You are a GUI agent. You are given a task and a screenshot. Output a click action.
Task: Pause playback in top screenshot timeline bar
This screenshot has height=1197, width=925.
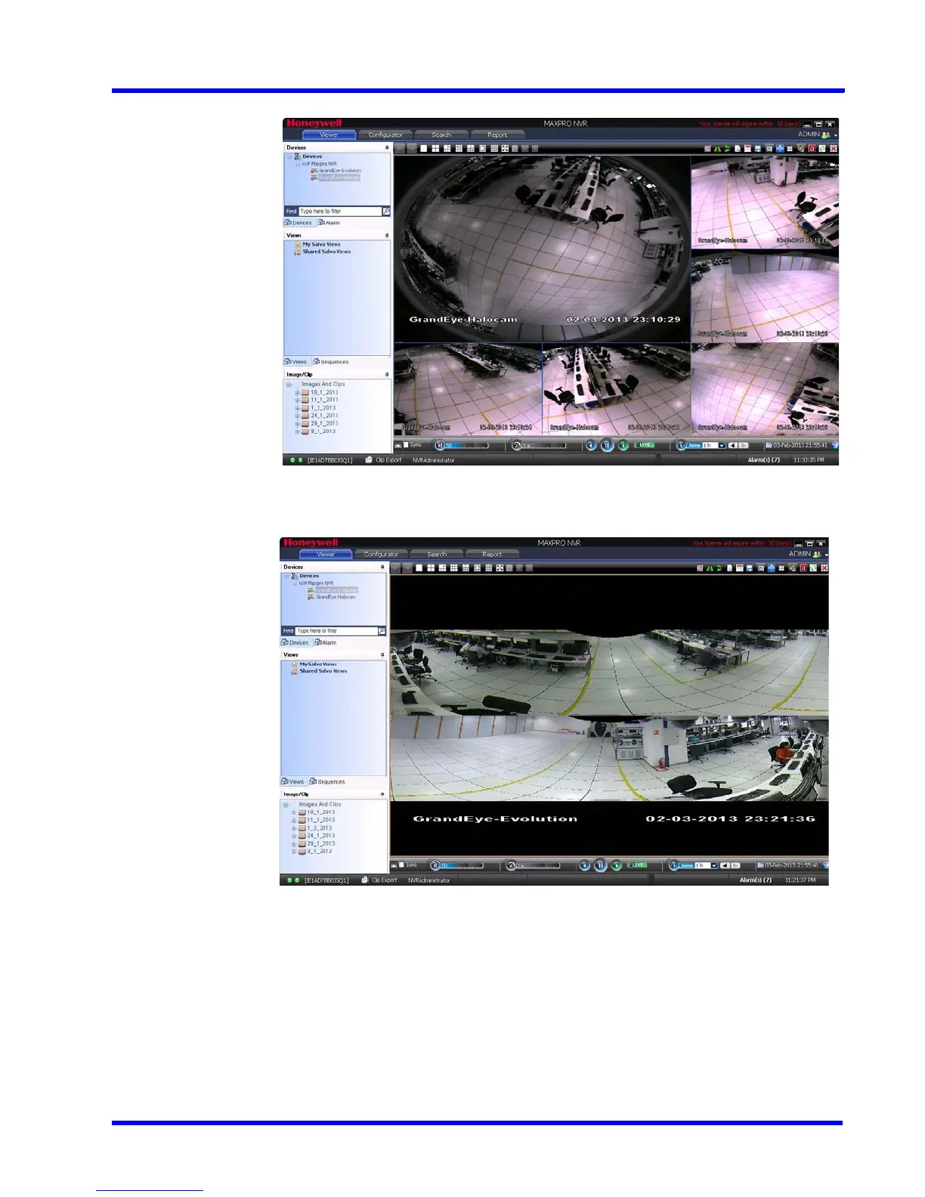coord(607,445)
